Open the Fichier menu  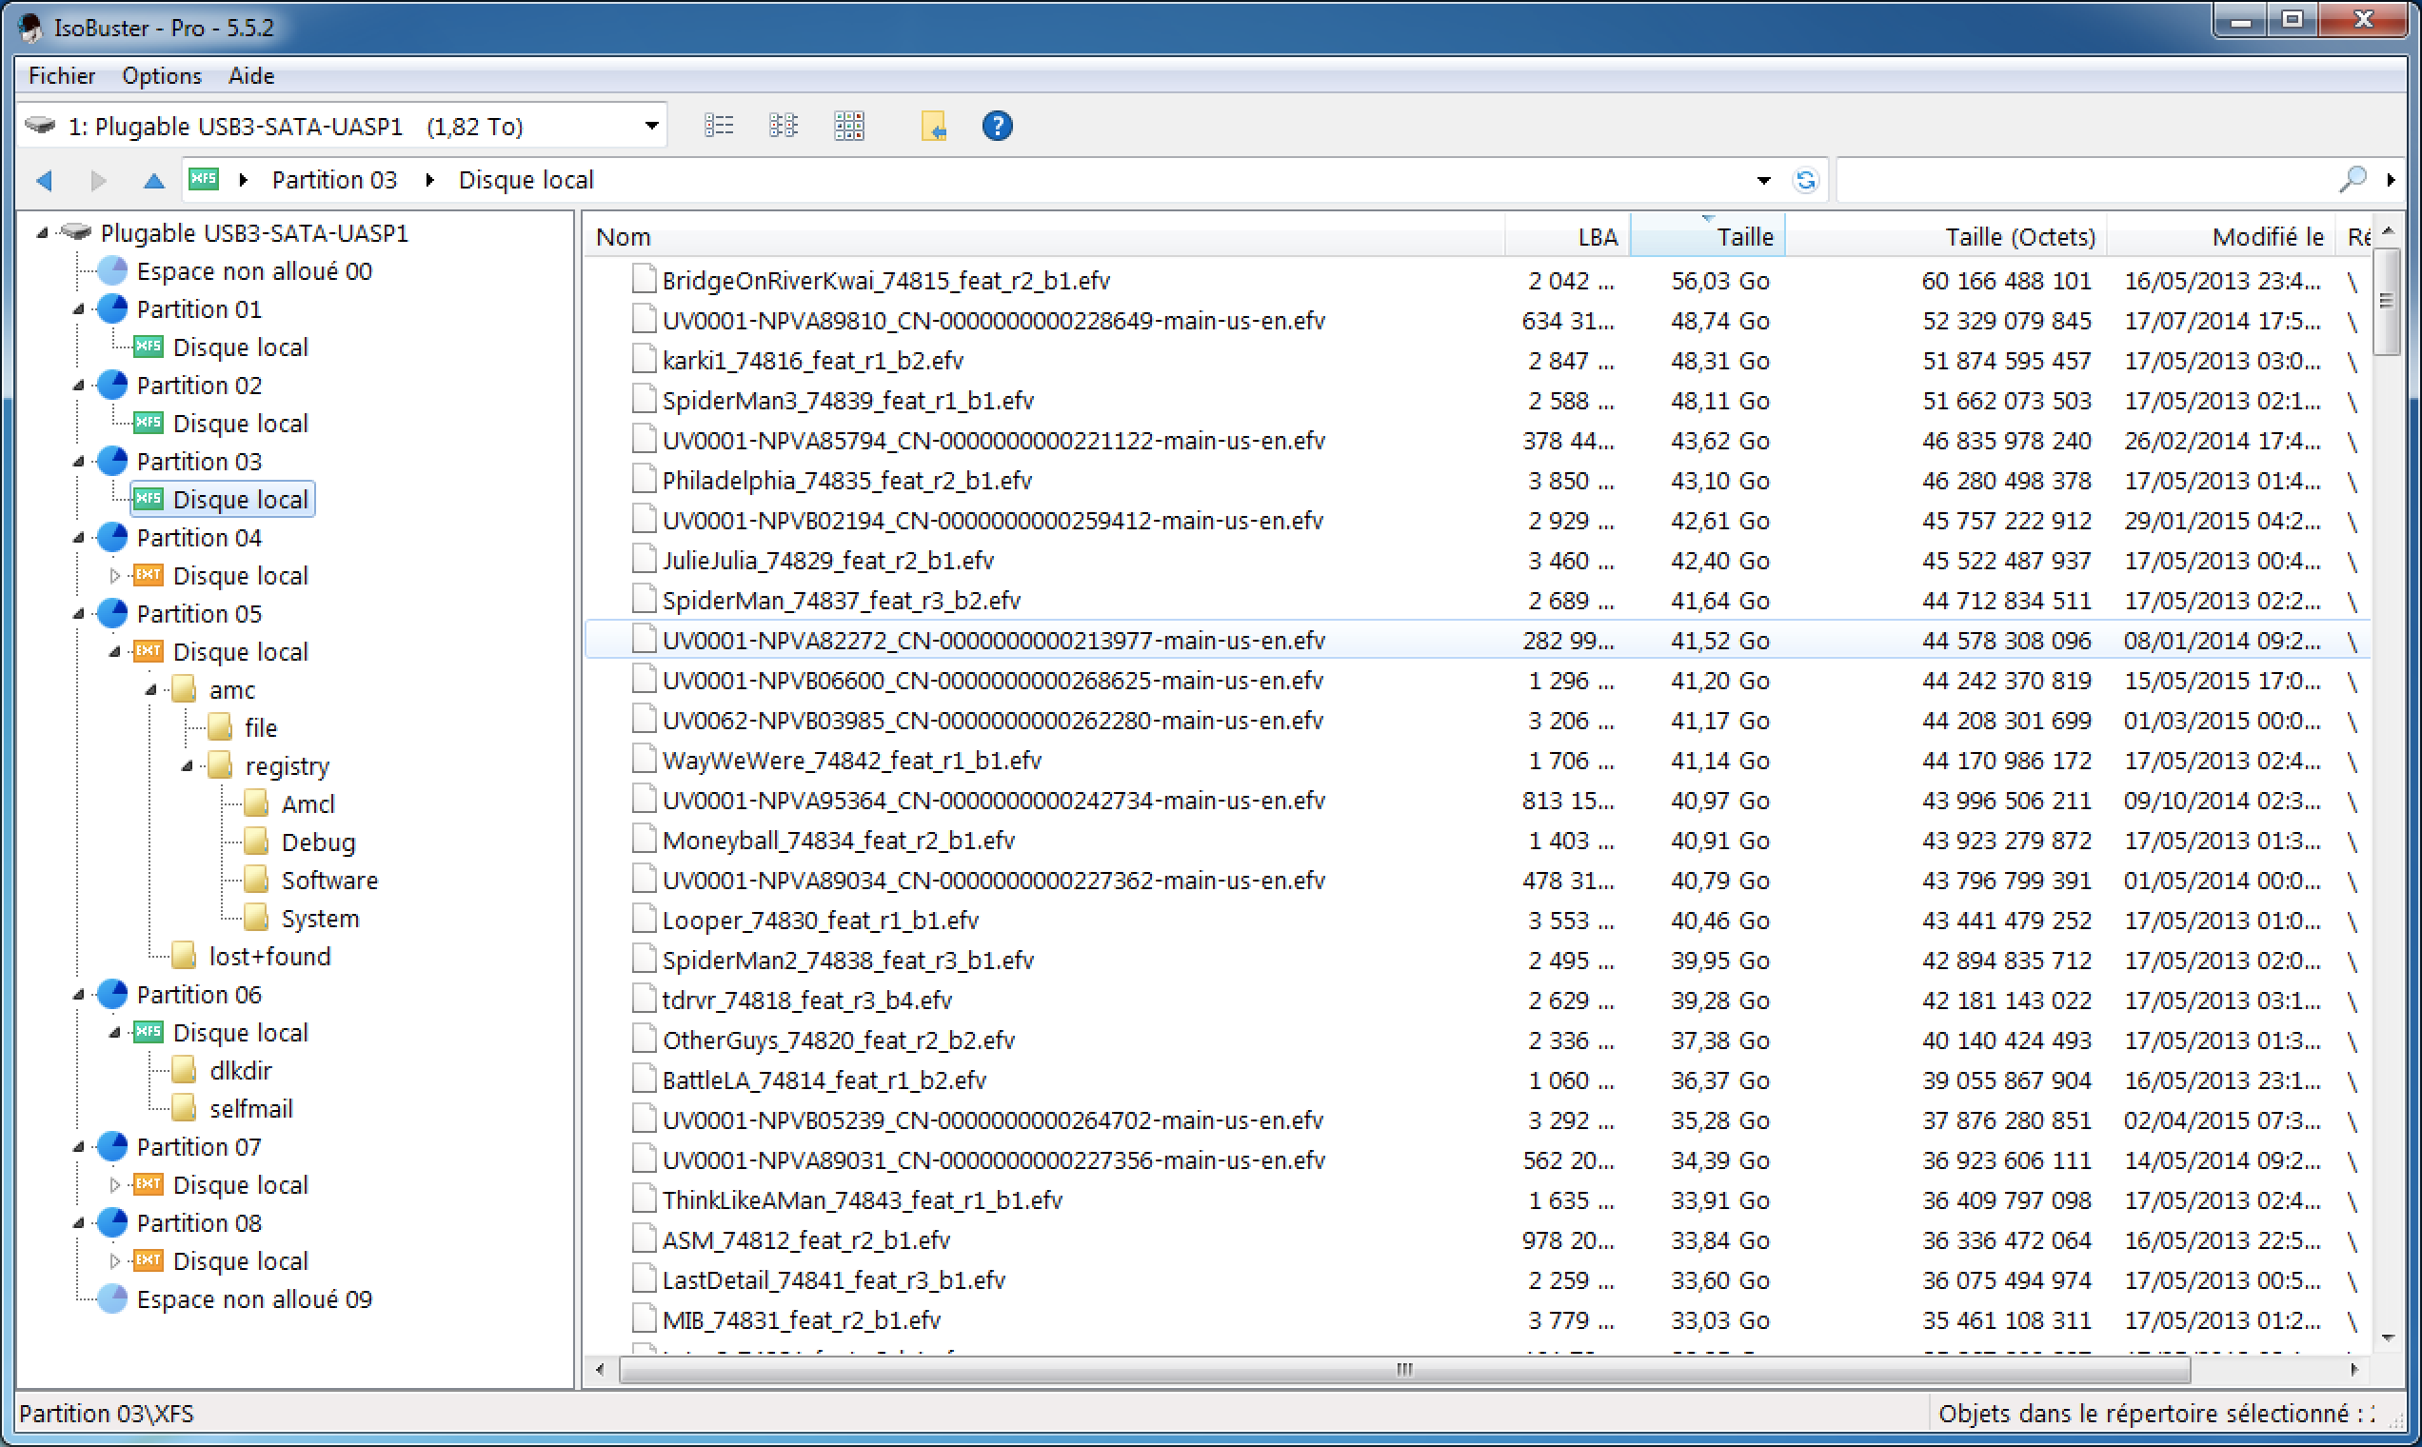click(x=62, y=75)
